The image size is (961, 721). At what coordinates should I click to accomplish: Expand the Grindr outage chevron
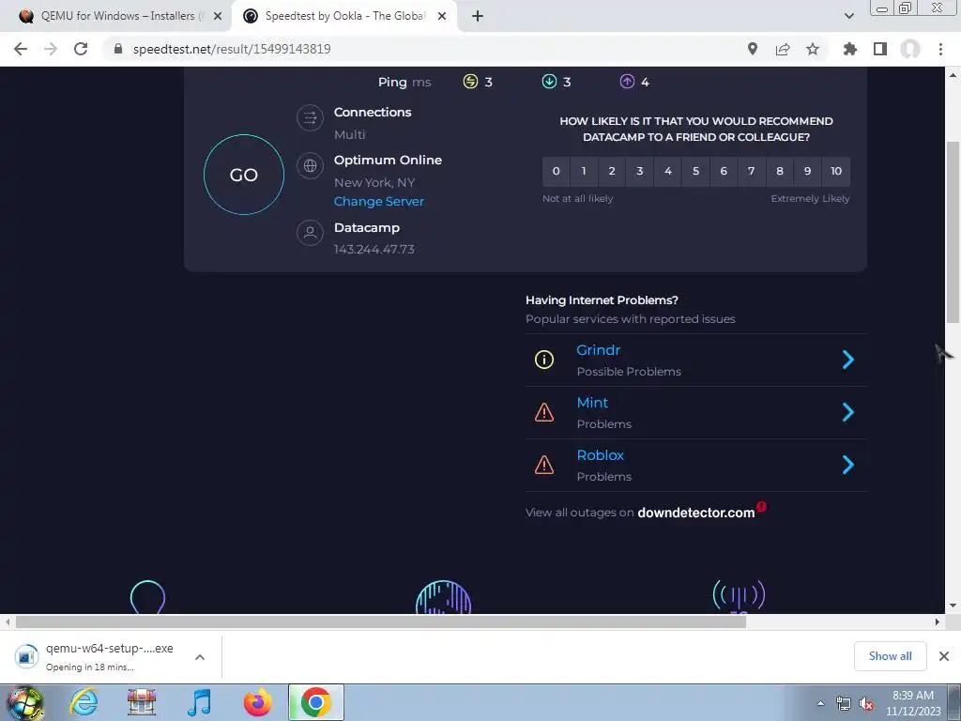(848, 360)
